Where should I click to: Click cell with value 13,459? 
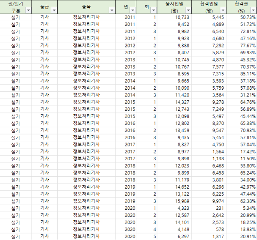[x=174, y=131]
